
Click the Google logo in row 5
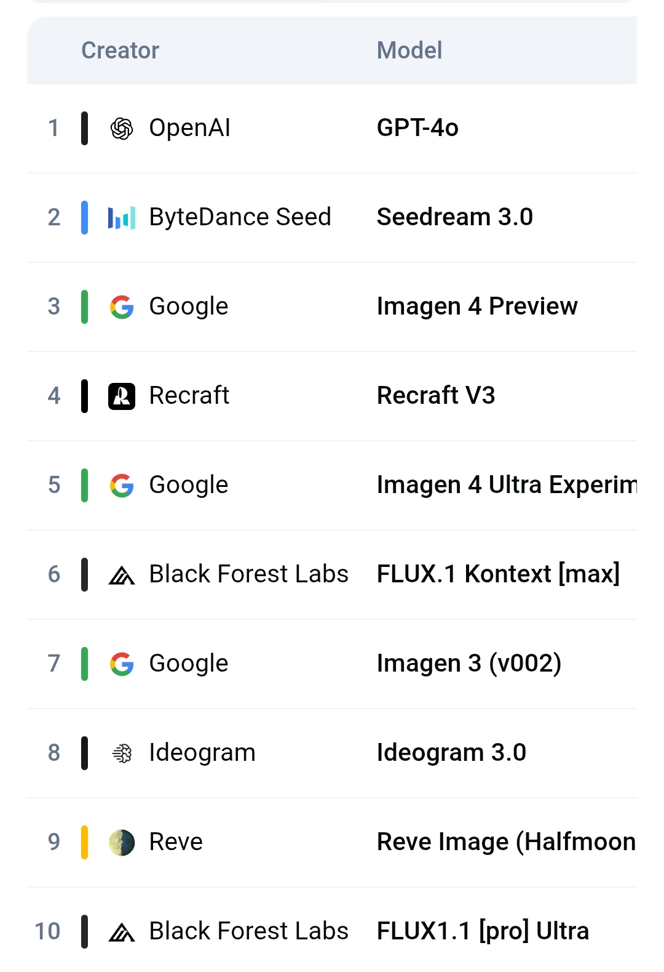click(122, 485)
